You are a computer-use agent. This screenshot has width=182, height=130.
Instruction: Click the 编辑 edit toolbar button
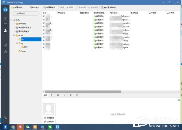pos(61,8)
